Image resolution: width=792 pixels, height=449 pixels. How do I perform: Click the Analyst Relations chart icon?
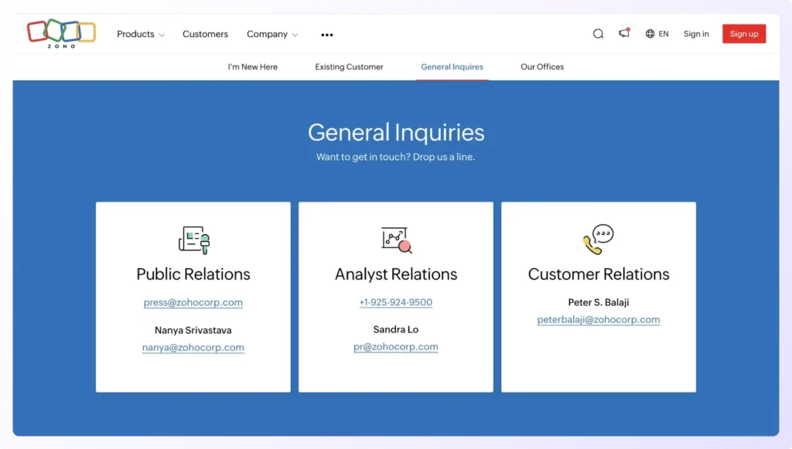click(397, 240)
